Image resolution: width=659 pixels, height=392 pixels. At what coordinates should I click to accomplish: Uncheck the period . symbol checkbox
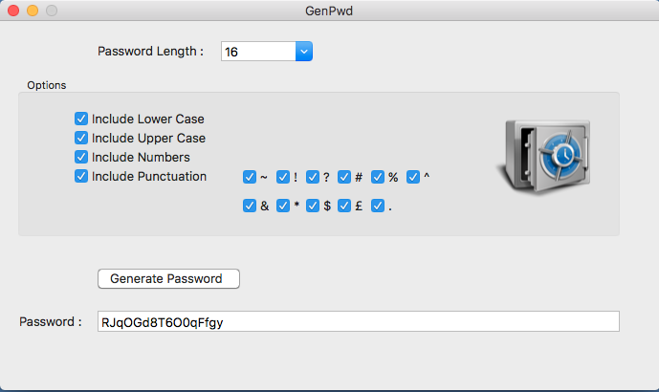pyautogui.click(x=378, y=206)
